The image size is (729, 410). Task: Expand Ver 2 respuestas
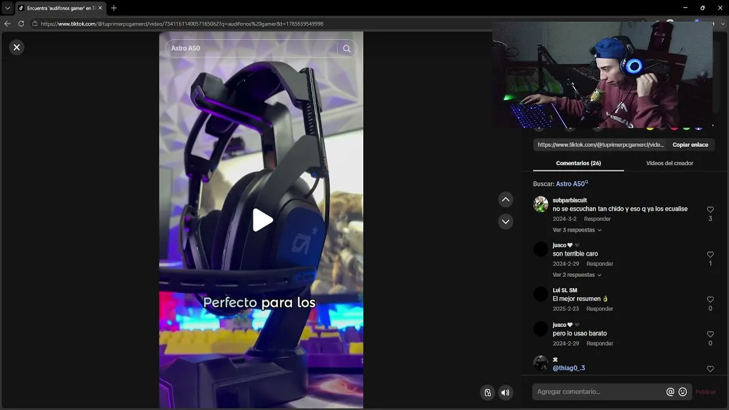pyautogui.click(x=577, y=275)
